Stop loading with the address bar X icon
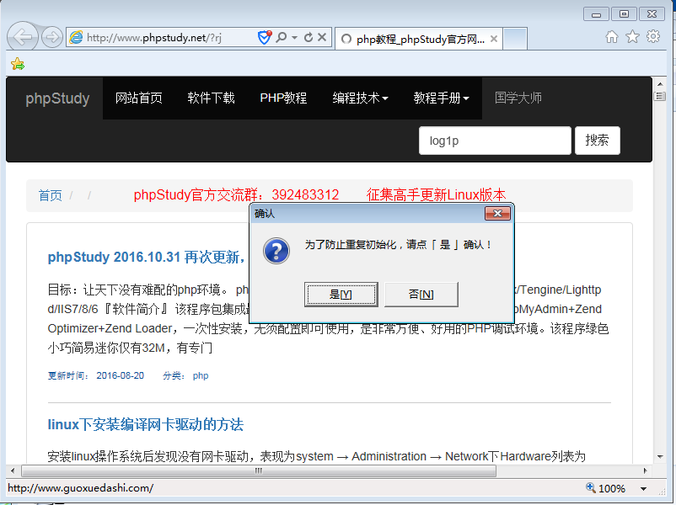 322,38
